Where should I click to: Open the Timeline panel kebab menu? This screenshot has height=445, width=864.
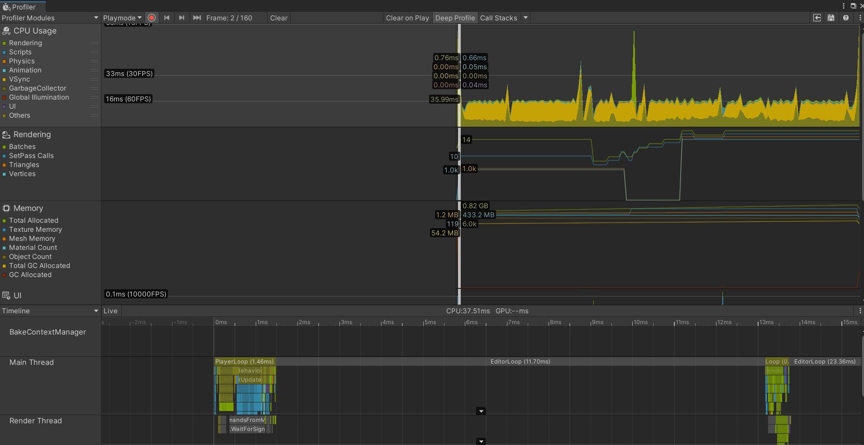[860, 311]
